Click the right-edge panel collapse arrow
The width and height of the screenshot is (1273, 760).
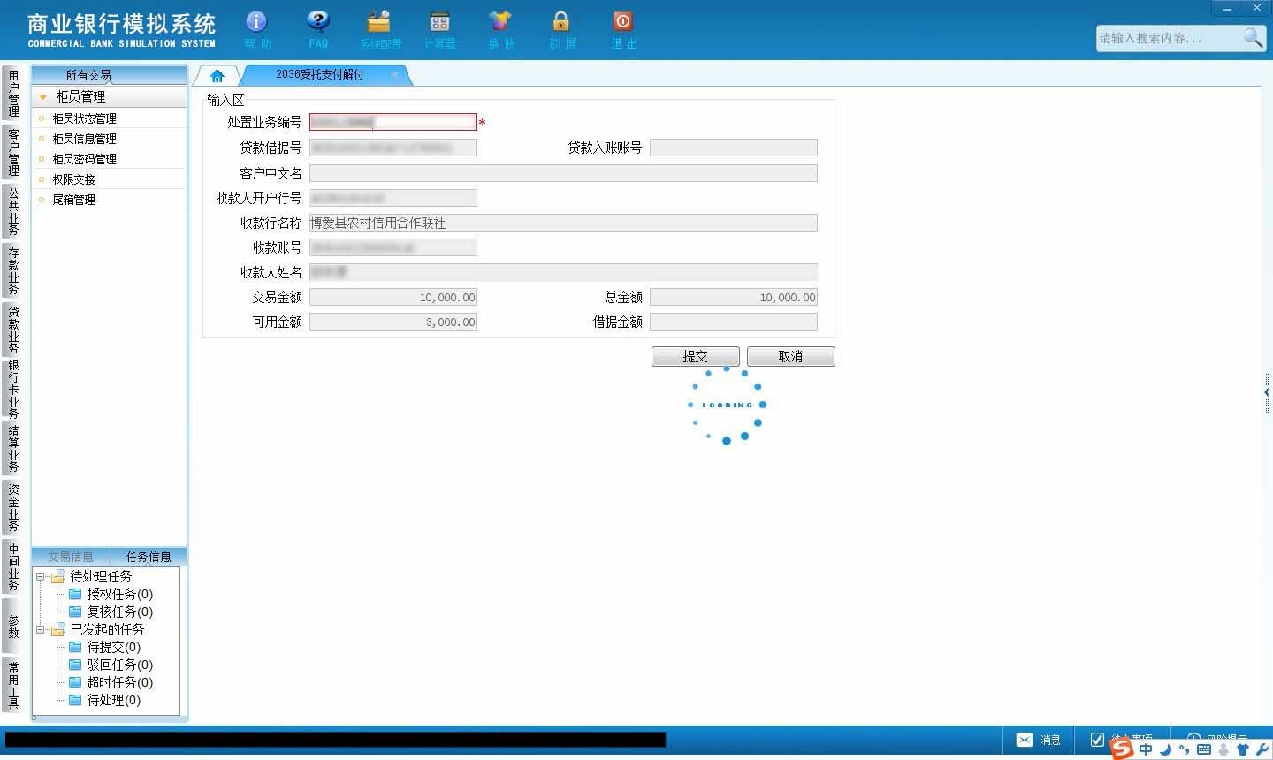[x=1267, y=392]
